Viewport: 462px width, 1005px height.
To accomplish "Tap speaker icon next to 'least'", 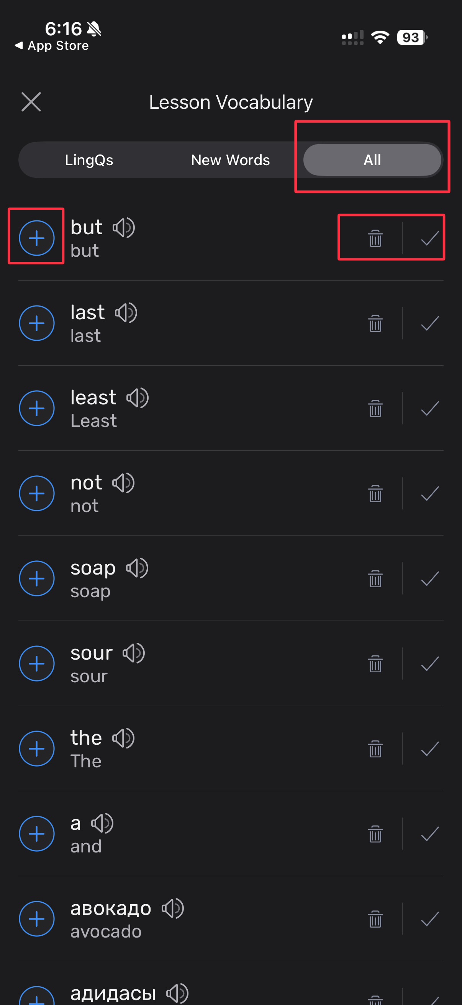I will [x=137, y=398].
